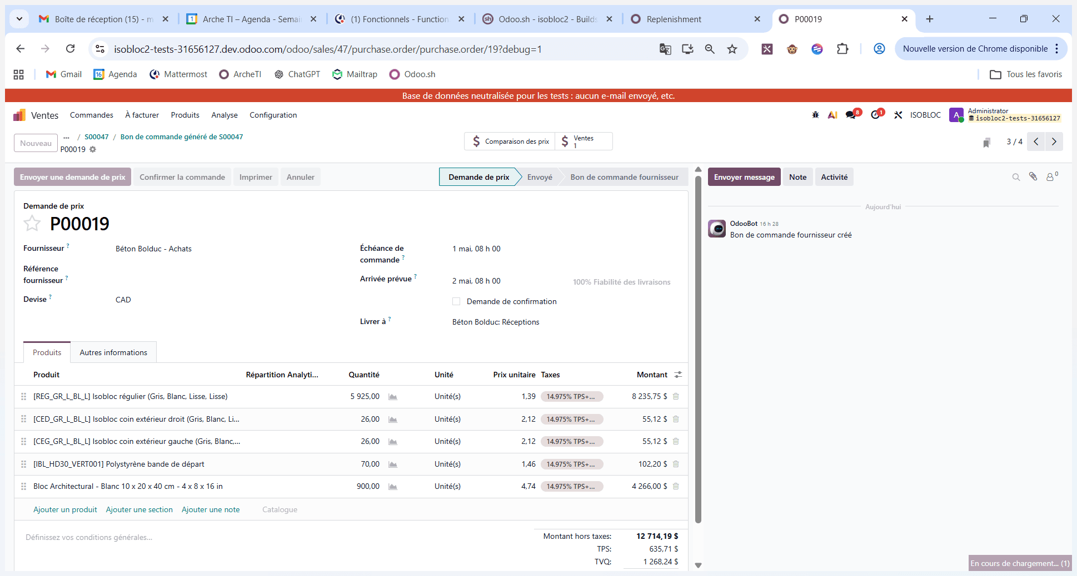This screenshot has width=1077, height=576.
Task: Open the Commandes menu
Action: (x=92, y=115)
